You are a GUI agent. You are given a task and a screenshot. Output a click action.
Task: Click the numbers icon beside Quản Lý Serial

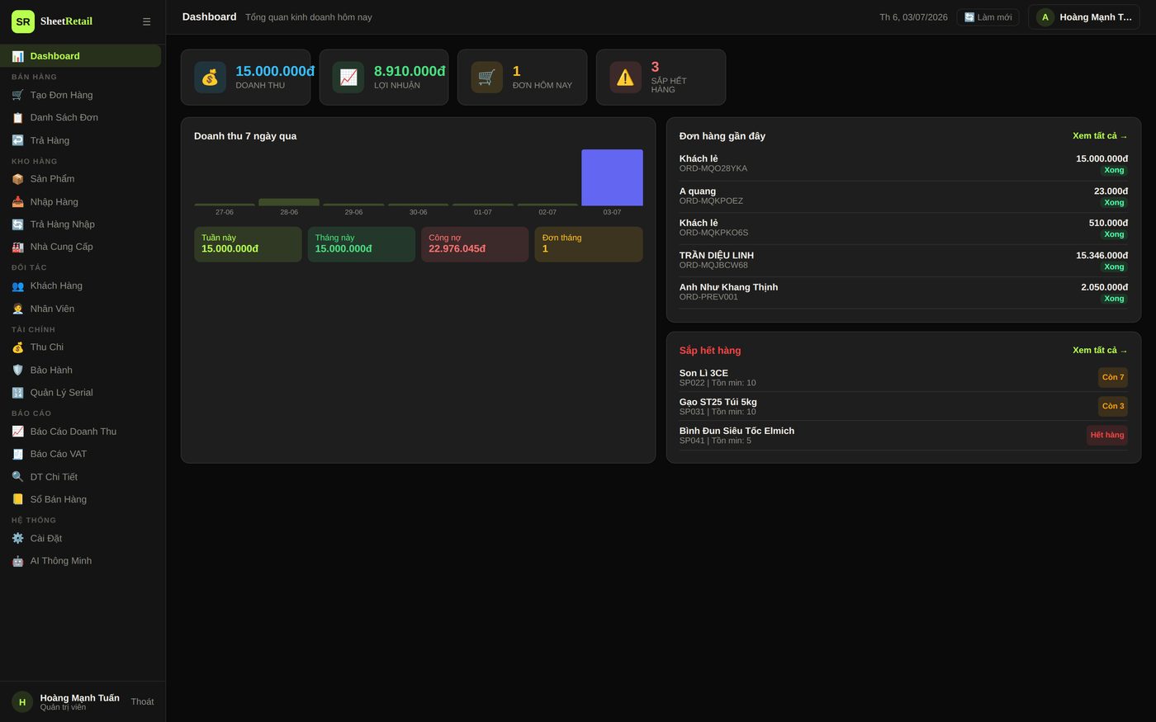click(17, 393)
